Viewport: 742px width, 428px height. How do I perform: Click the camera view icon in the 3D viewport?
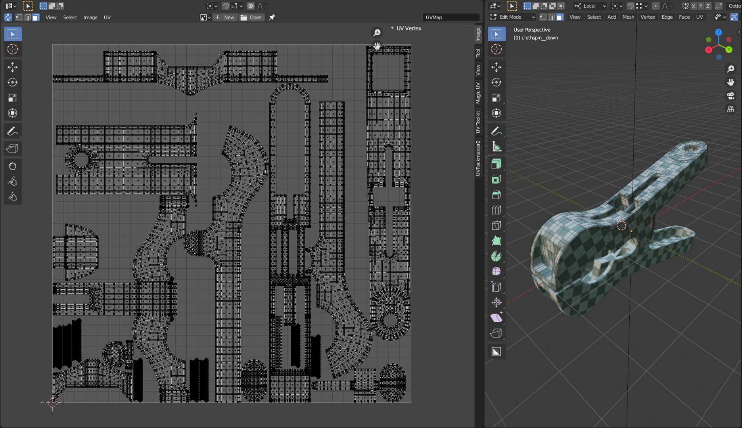[x=730, y=96]
